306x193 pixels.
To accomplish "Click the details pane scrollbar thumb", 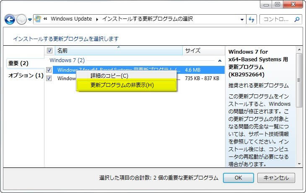I will 299,80.
